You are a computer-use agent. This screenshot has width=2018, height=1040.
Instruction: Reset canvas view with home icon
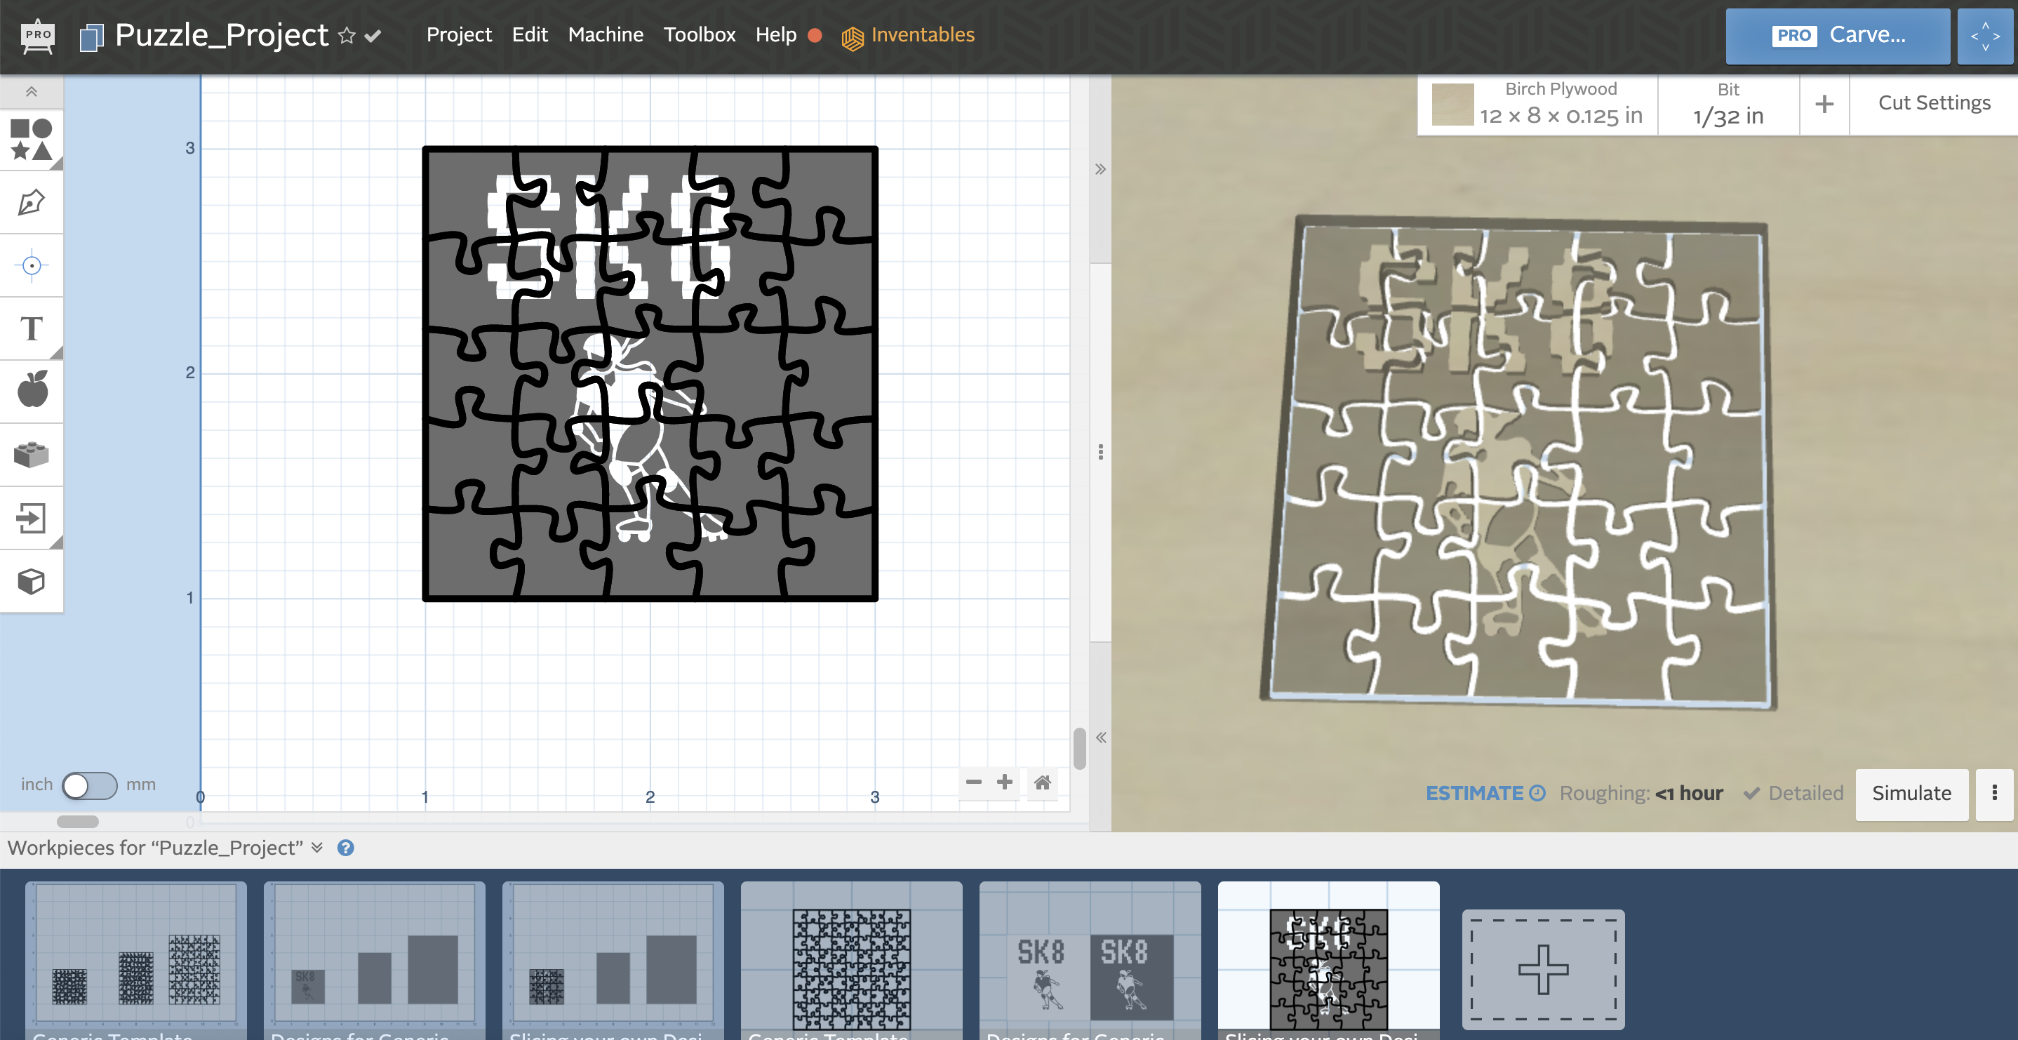(x=1042, y=782)
